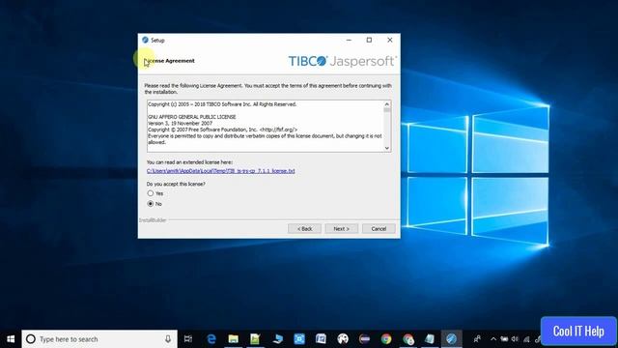The image size is (618, 348).
Task: Click the Version 3, 19 November 2007 line
Action: [181, 123]
